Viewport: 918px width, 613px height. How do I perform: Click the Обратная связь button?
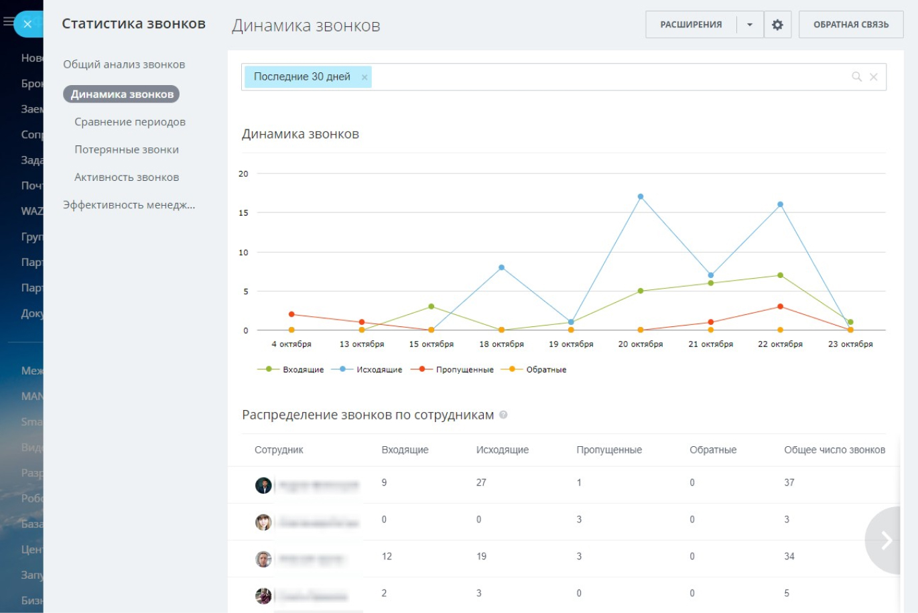850,25
